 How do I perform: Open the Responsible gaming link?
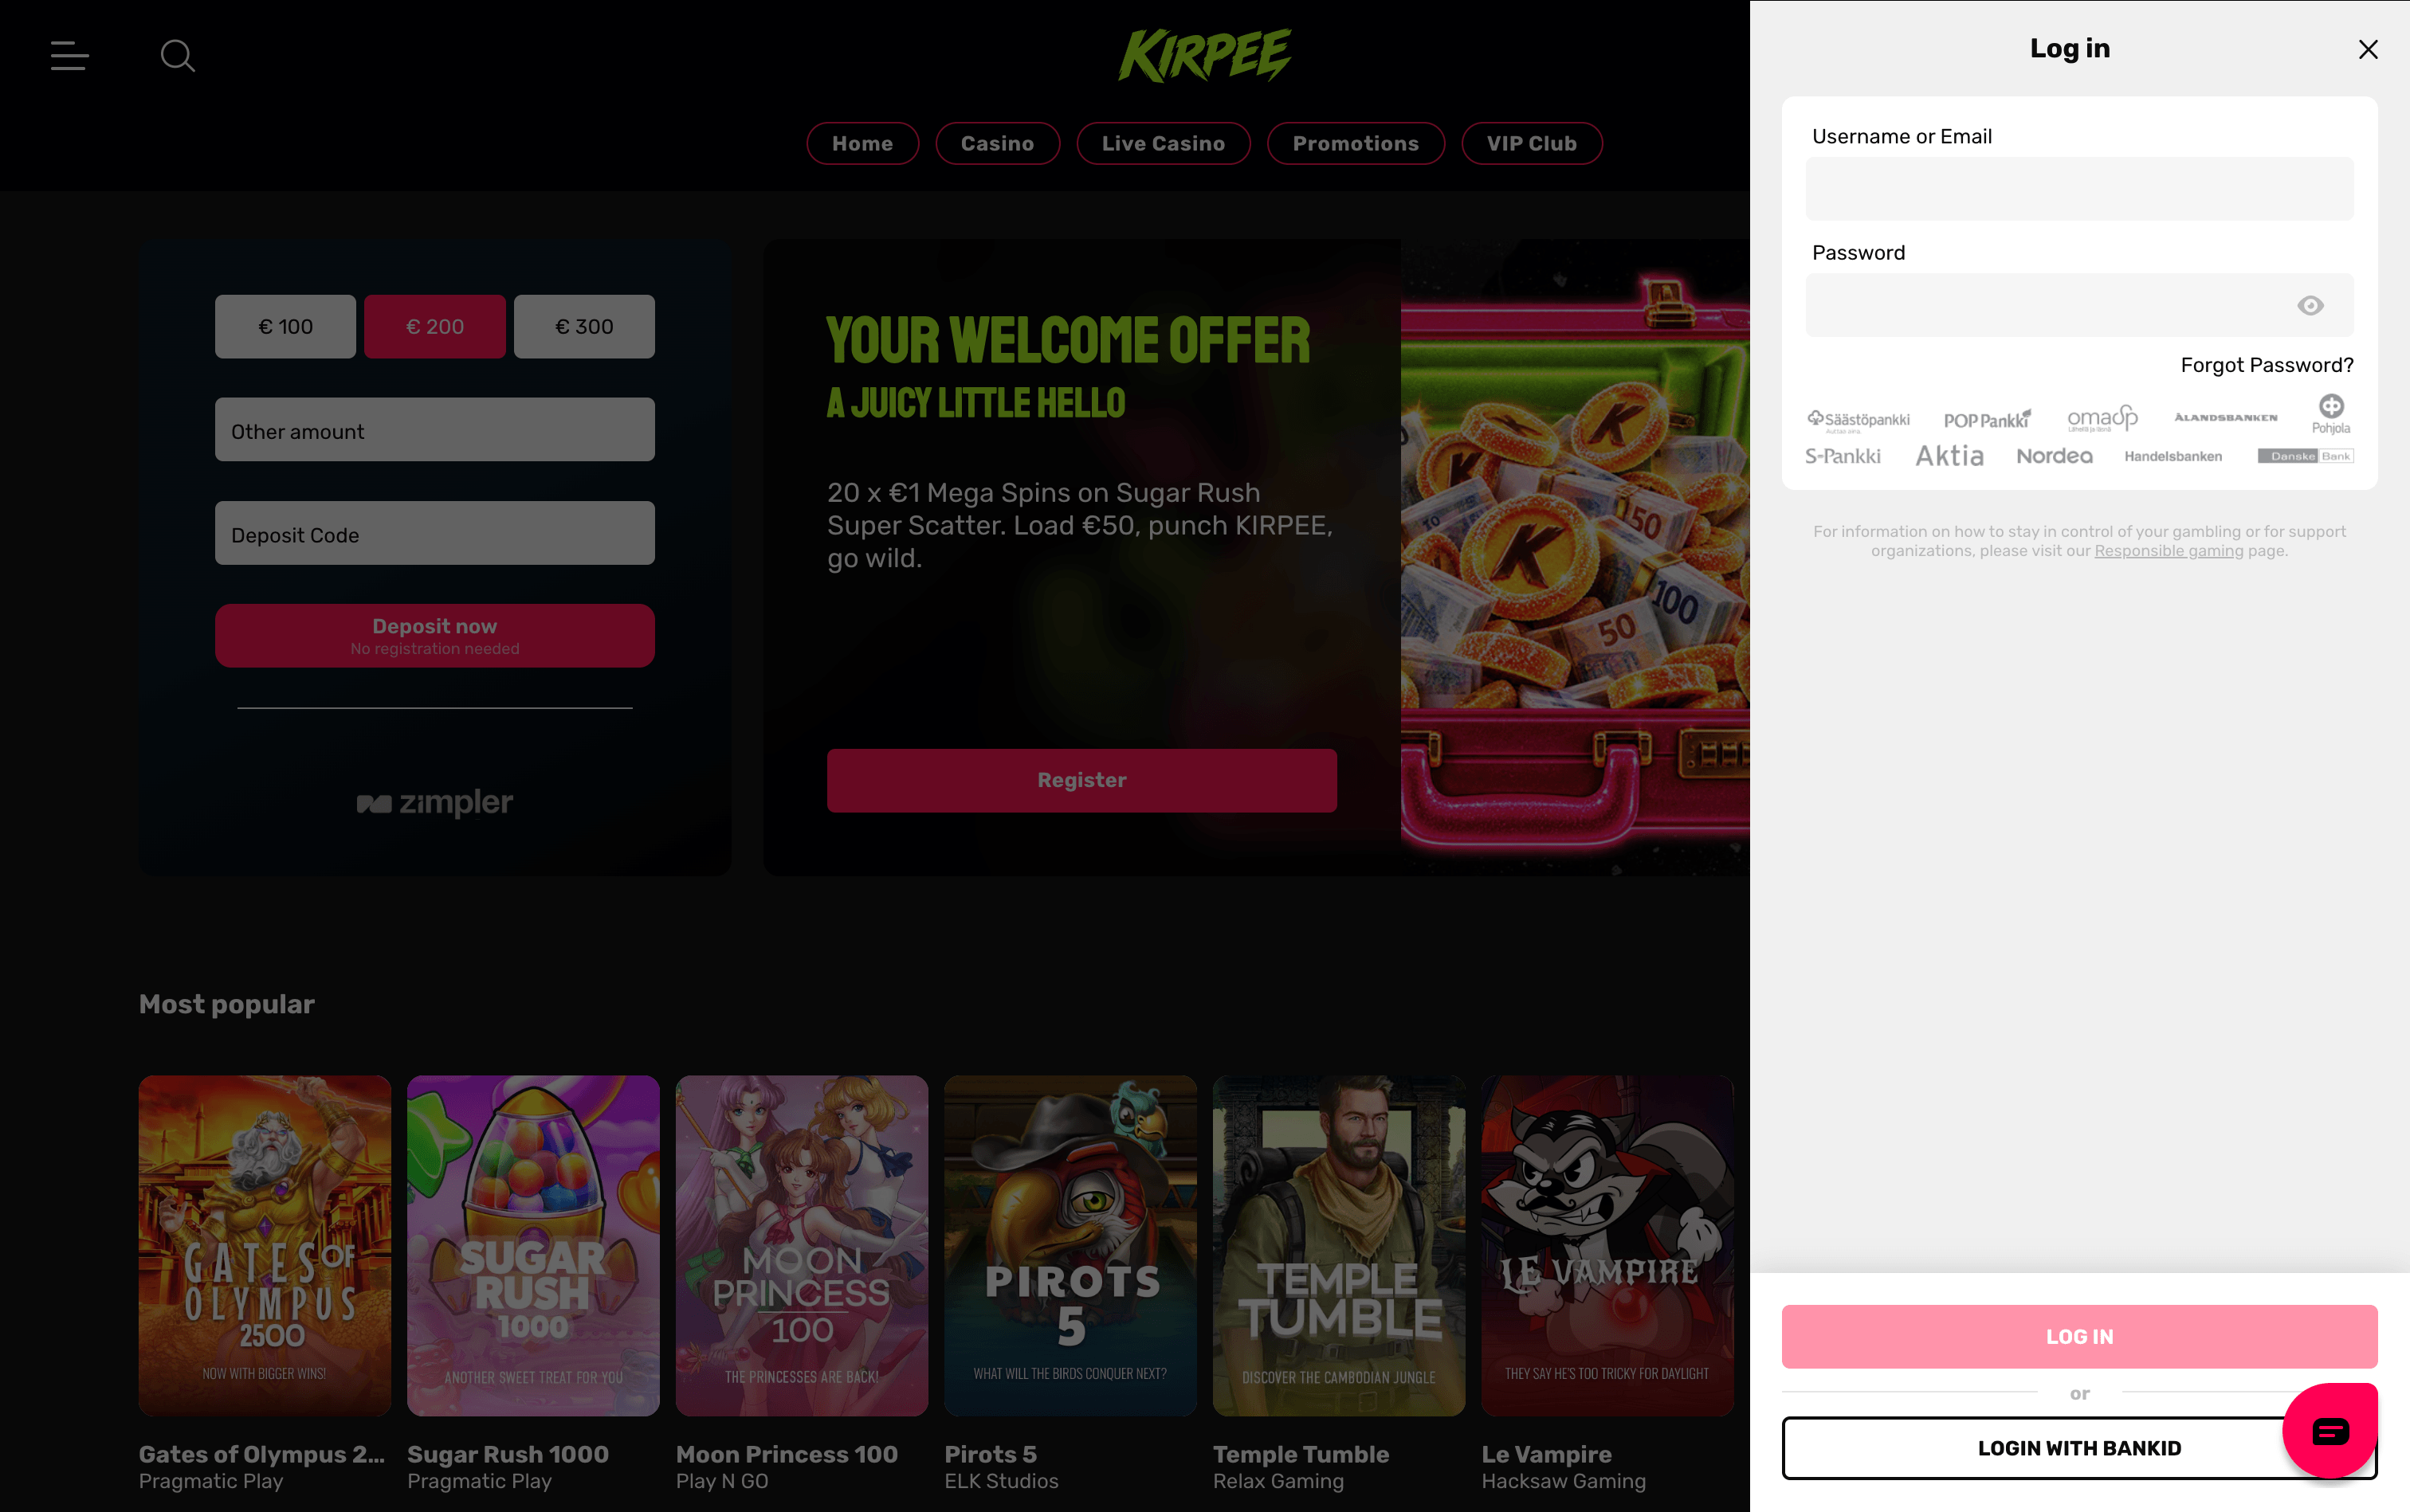click(2169, 551)
